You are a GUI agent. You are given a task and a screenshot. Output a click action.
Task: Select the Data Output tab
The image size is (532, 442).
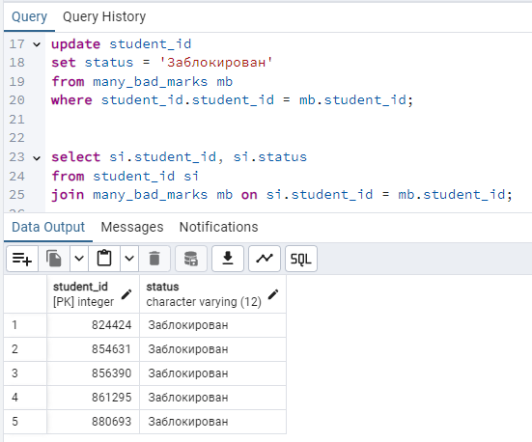click(48, 227)
